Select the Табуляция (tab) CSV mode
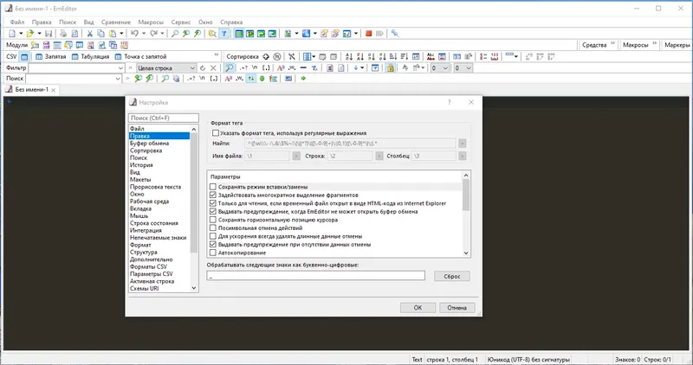 [91, 56]
